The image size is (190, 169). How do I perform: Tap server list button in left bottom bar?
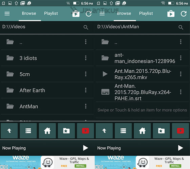(x=28, y=131)
